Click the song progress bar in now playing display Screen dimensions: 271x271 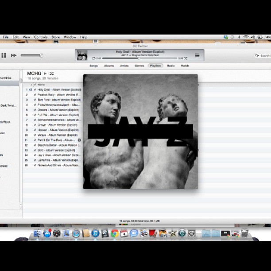pos(139,58)
